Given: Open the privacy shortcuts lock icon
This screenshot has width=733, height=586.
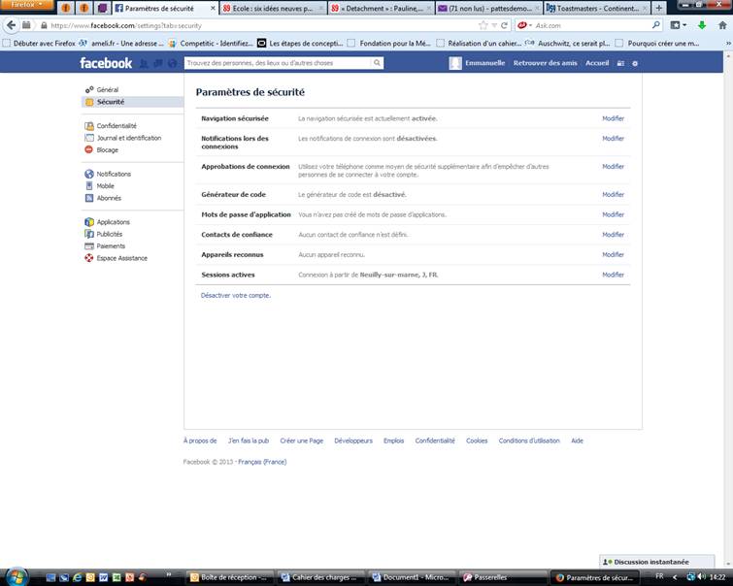Looking at the screenshot, I should pyautogui.click(x=620, y=63).
